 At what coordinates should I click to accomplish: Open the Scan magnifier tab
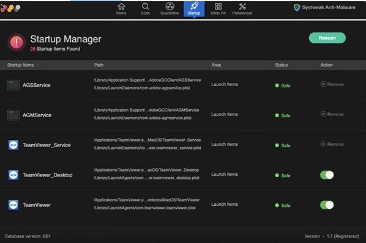coord(145,9)
